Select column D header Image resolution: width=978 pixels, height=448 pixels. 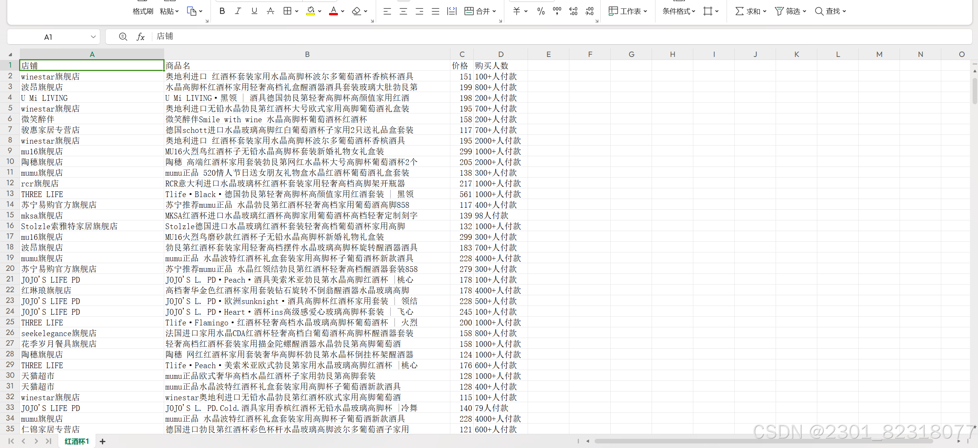(500, 54)
